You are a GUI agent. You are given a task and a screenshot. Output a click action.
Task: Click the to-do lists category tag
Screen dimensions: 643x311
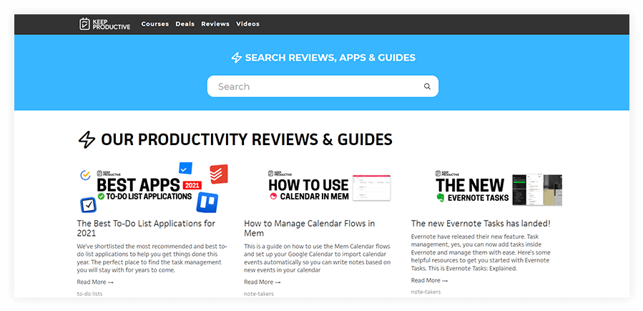coord(89,294)
